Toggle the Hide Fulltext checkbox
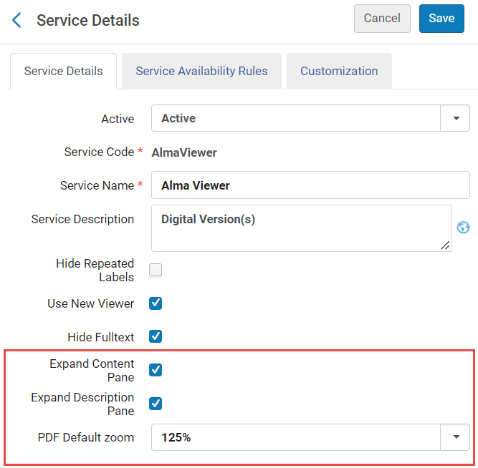 click(x=156, y=336)
